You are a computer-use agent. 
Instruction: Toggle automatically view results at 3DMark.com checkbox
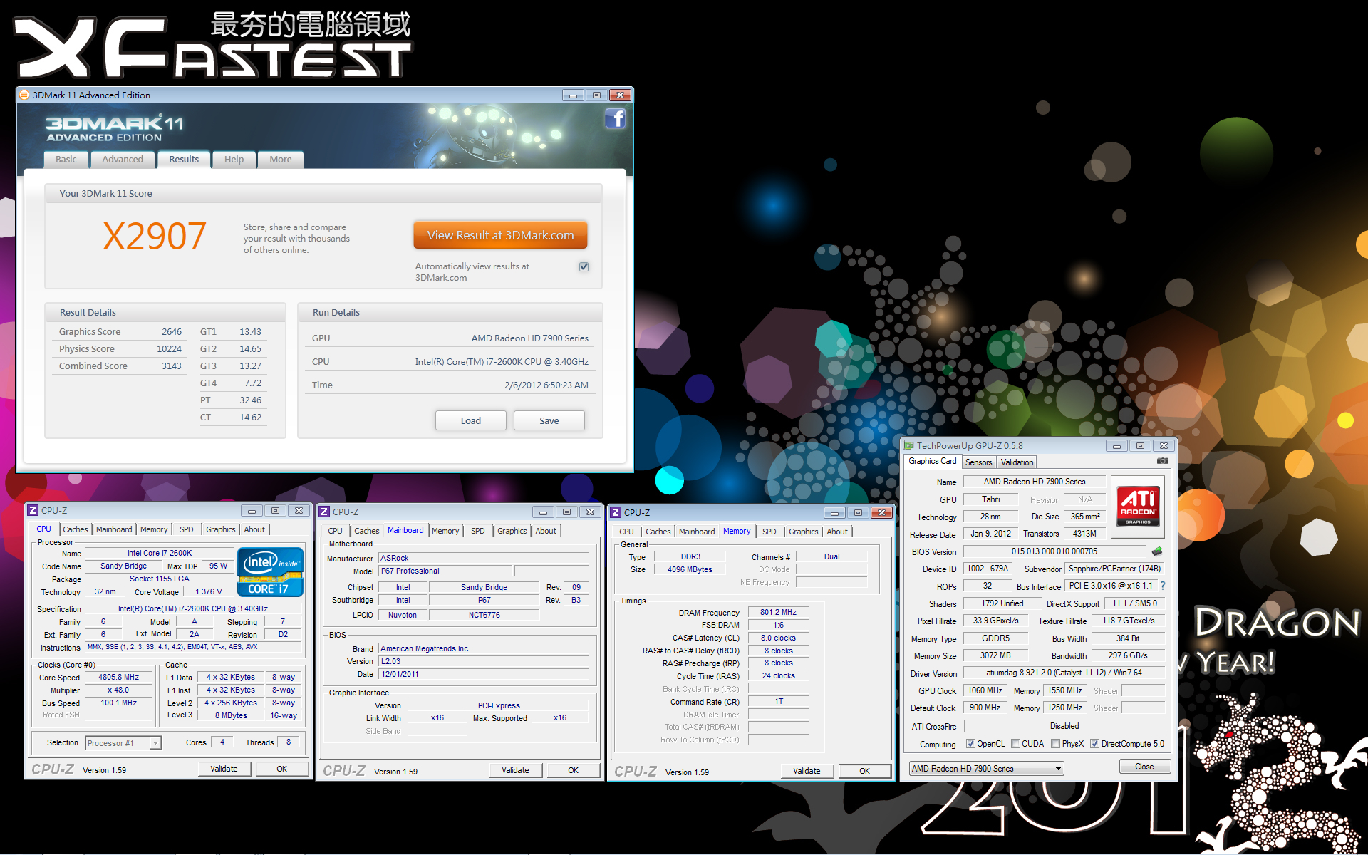tap(584, 266)
